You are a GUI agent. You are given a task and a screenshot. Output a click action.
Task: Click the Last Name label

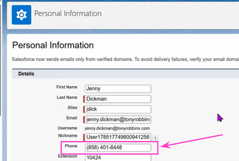(67, 97)
